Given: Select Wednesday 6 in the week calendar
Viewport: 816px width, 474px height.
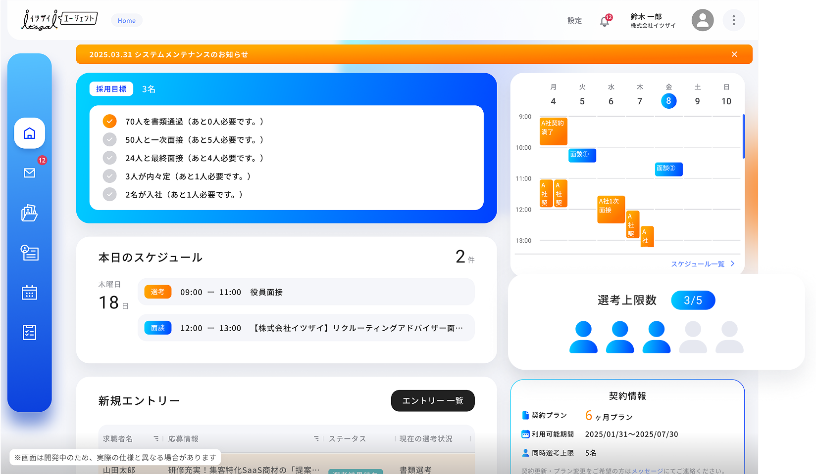Looking at the screenshot, I should [611, 101].
